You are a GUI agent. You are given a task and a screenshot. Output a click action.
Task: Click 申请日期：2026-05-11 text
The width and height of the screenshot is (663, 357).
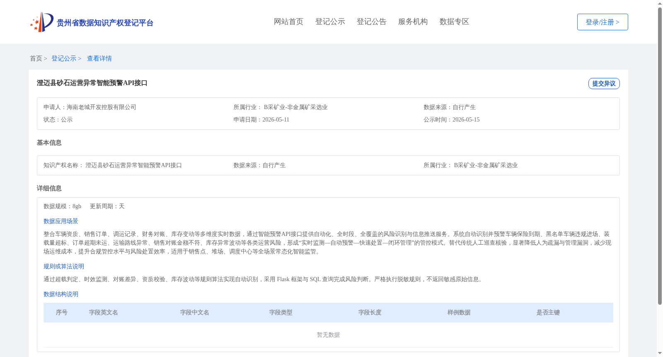pos(261,119)
